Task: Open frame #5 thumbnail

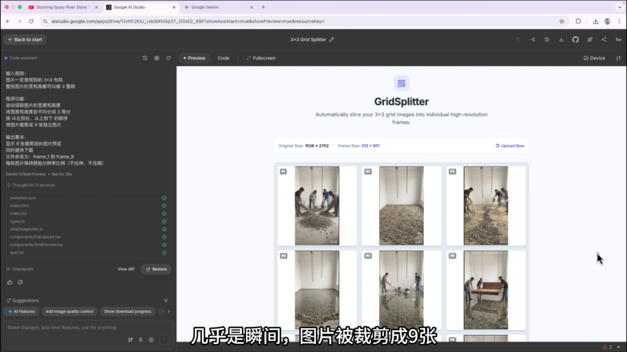Action: pyautogui.click(x=402, y=290)
